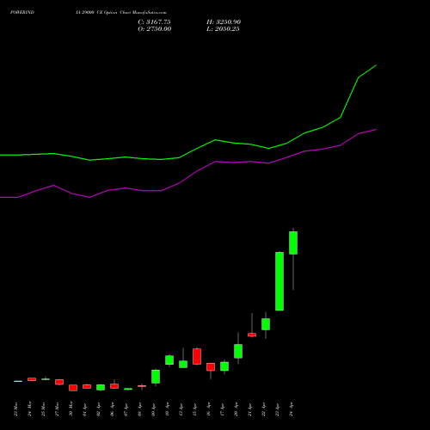Click the close price value C: 3167.75
430x430 pixels.
pos(154,21)
